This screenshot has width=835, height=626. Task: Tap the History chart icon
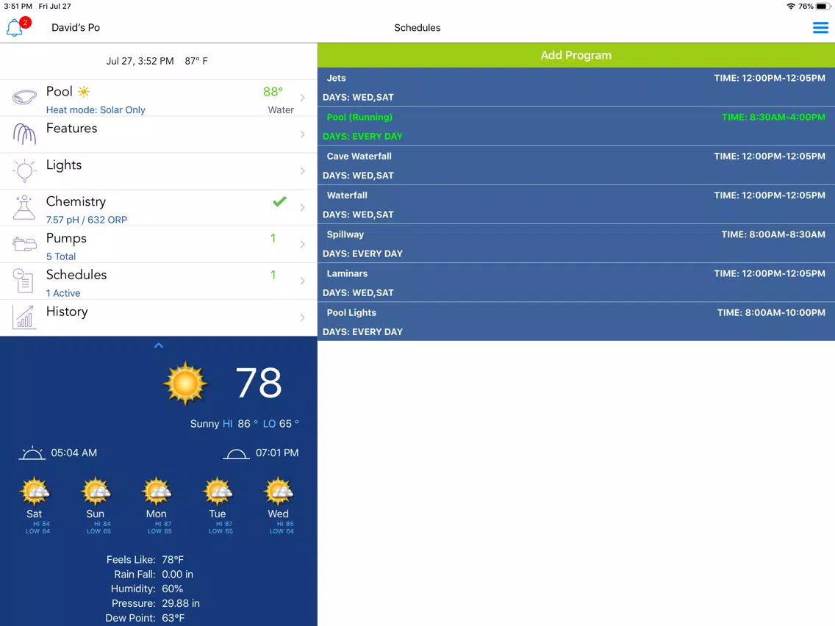click(x=24, y=317)
